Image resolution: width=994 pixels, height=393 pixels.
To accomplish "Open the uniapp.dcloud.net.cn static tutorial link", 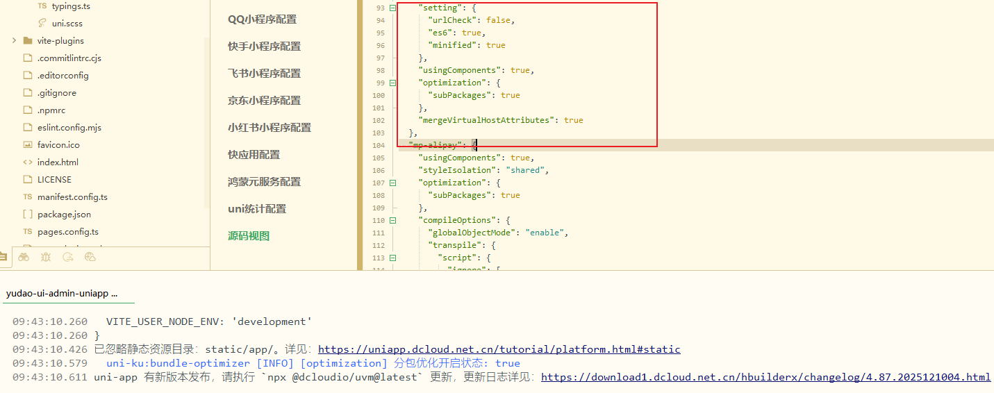I will pyautogui.click(x=499, y=349).
